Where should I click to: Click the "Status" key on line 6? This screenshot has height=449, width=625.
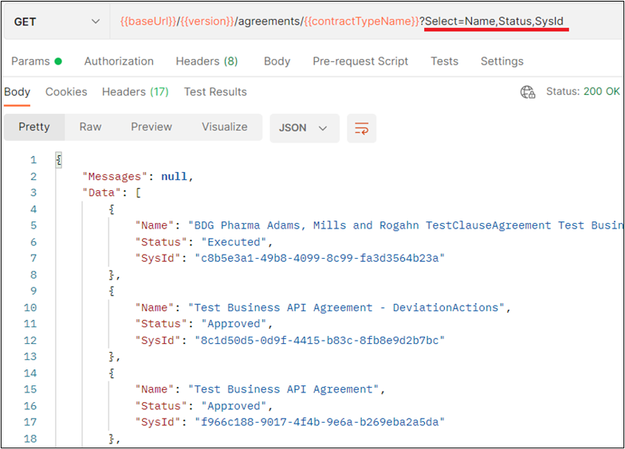point(161,242)
